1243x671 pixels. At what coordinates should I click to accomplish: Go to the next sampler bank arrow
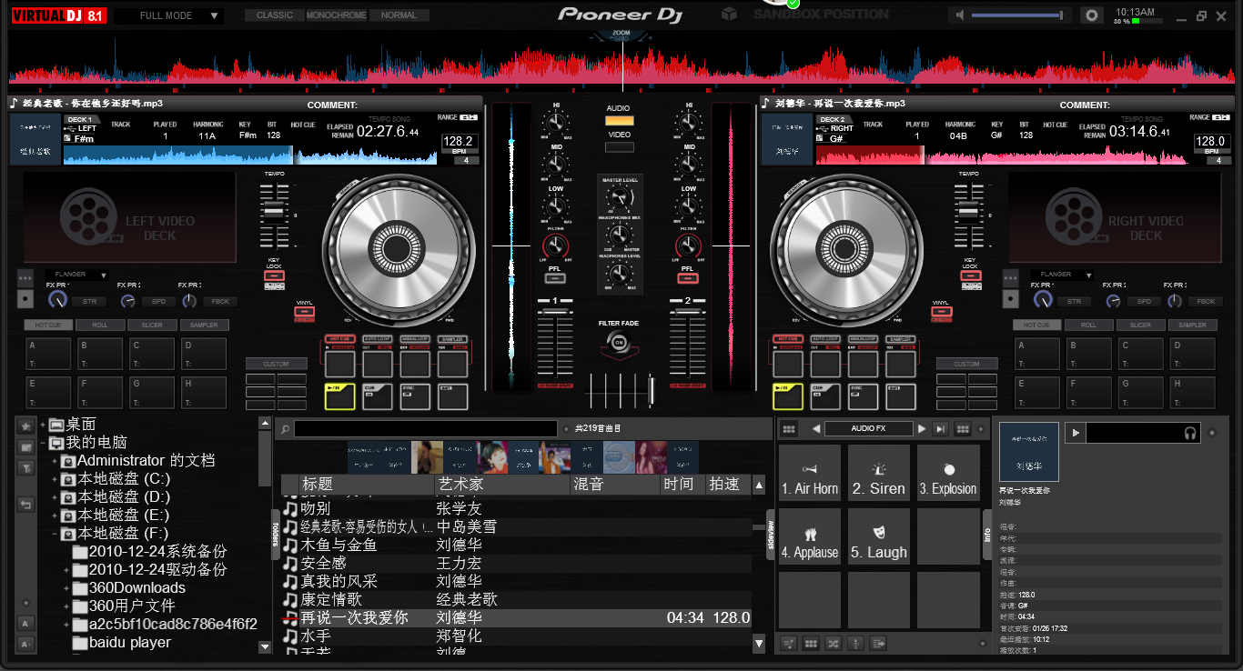tap(922, 428)
